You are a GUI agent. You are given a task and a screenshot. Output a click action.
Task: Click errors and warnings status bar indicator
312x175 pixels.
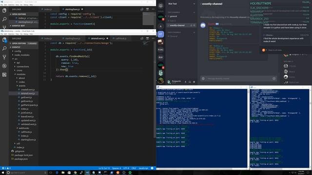[6, 168]
